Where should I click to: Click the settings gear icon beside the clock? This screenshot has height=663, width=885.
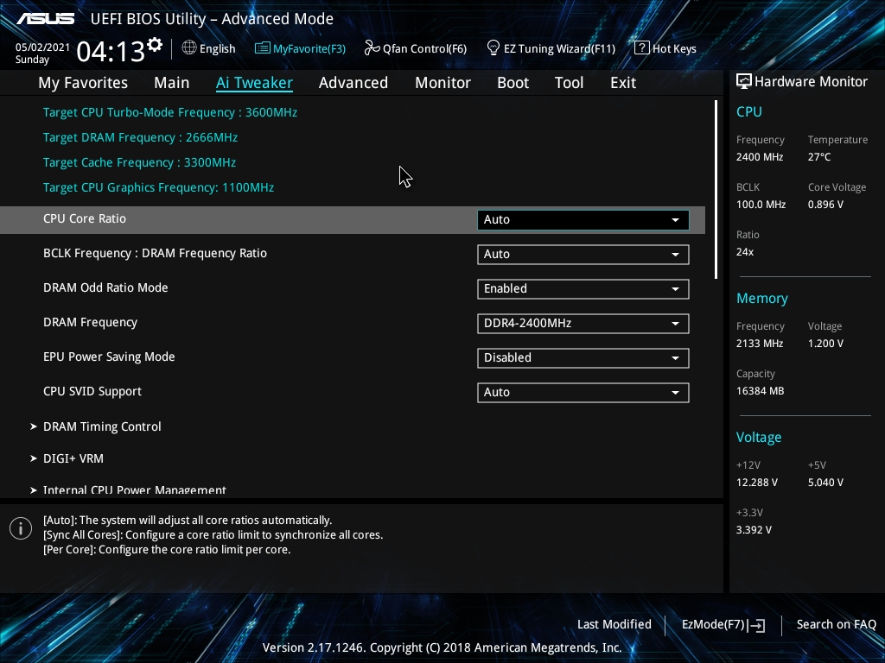[x=155, y=45]
